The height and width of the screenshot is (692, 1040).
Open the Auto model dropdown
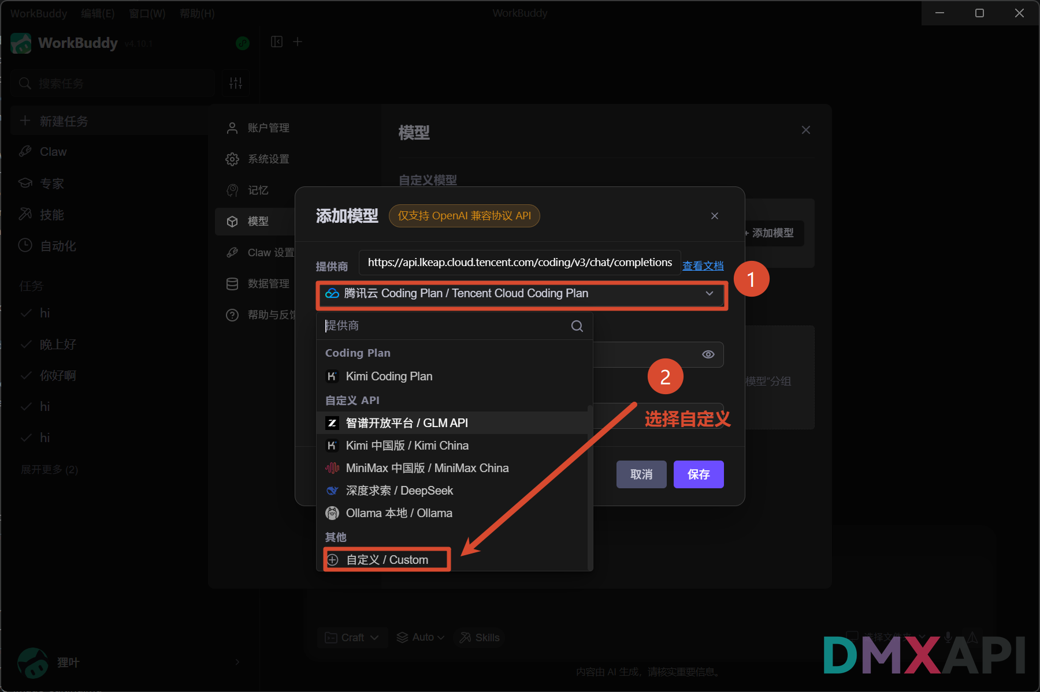(x=420, y=638)
